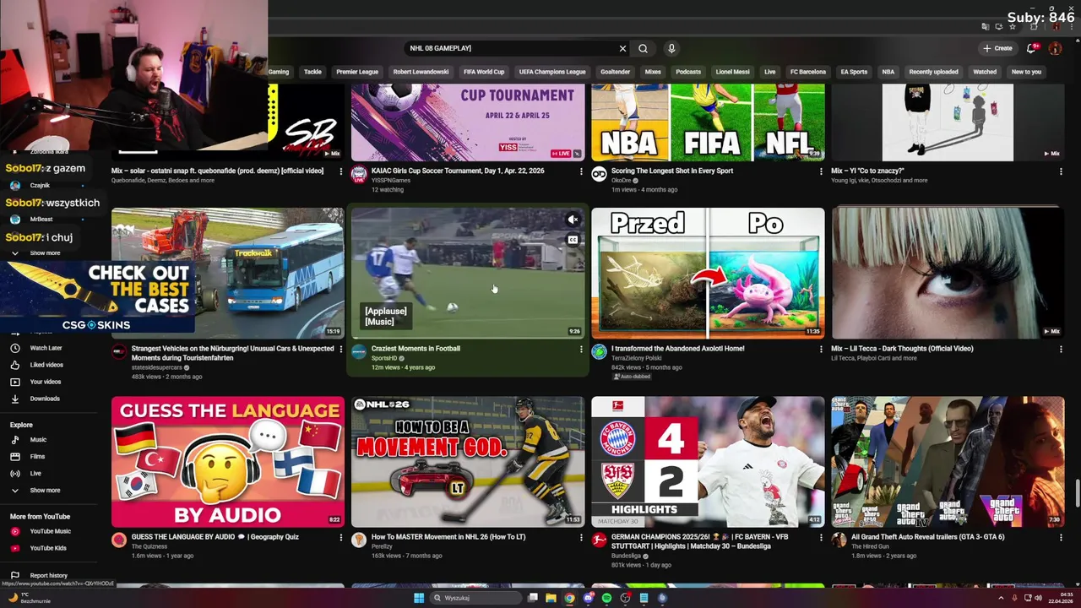Select the Robert Lewandowski filter chip
This screenshot has width=1081, height=608.
point(421,72)
